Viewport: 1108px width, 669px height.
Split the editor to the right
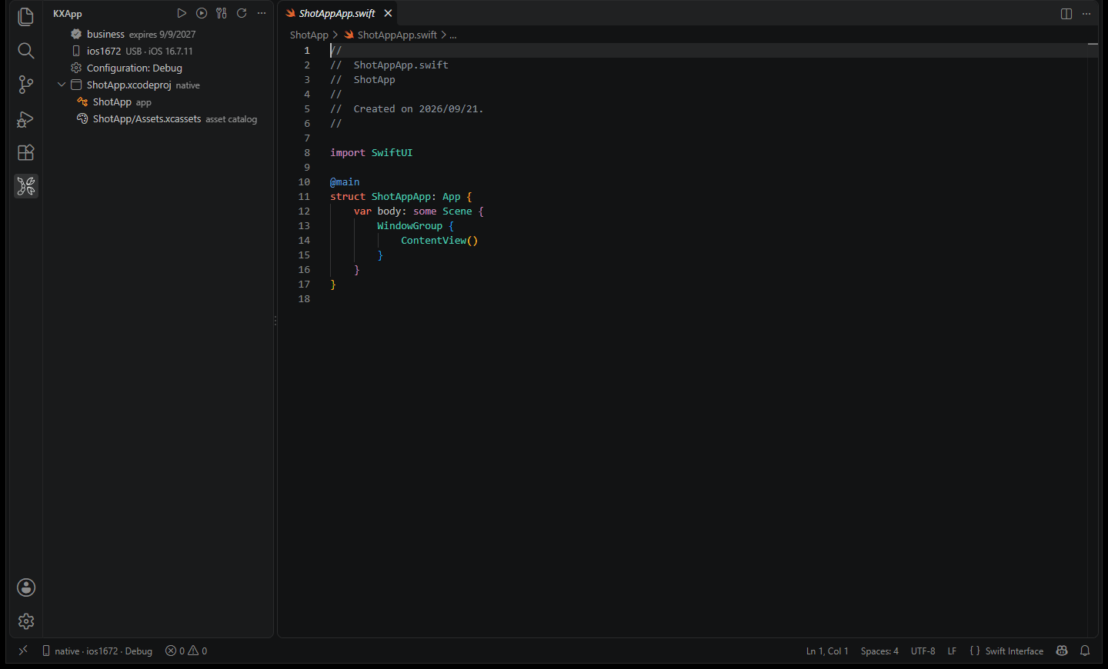click(1066, 14)
